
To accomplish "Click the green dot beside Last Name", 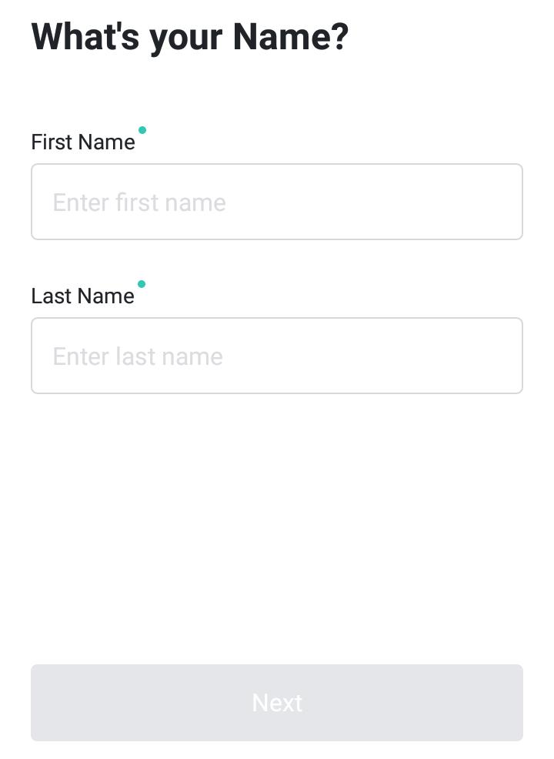I will (x=142, y=283).
